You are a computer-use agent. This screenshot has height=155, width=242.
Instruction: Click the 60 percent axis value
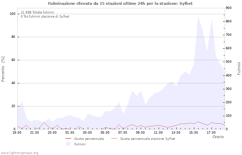point(13,60)
